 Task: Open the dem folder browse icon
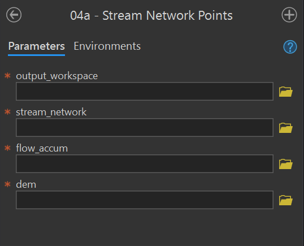click(285, 200)
